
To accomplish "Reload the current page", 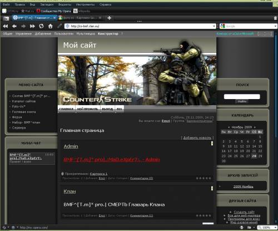I will (x=41, y=26).
